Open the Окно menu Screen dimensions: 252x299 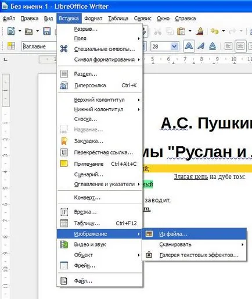163,19
